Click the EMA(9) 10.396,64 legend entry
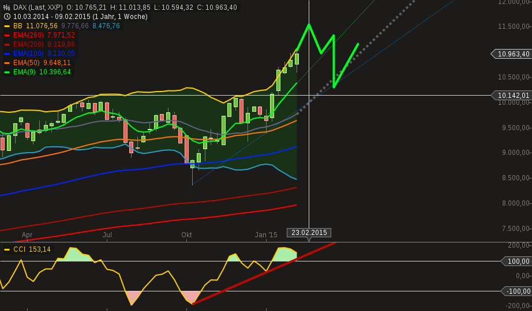 tap(42, 72)
